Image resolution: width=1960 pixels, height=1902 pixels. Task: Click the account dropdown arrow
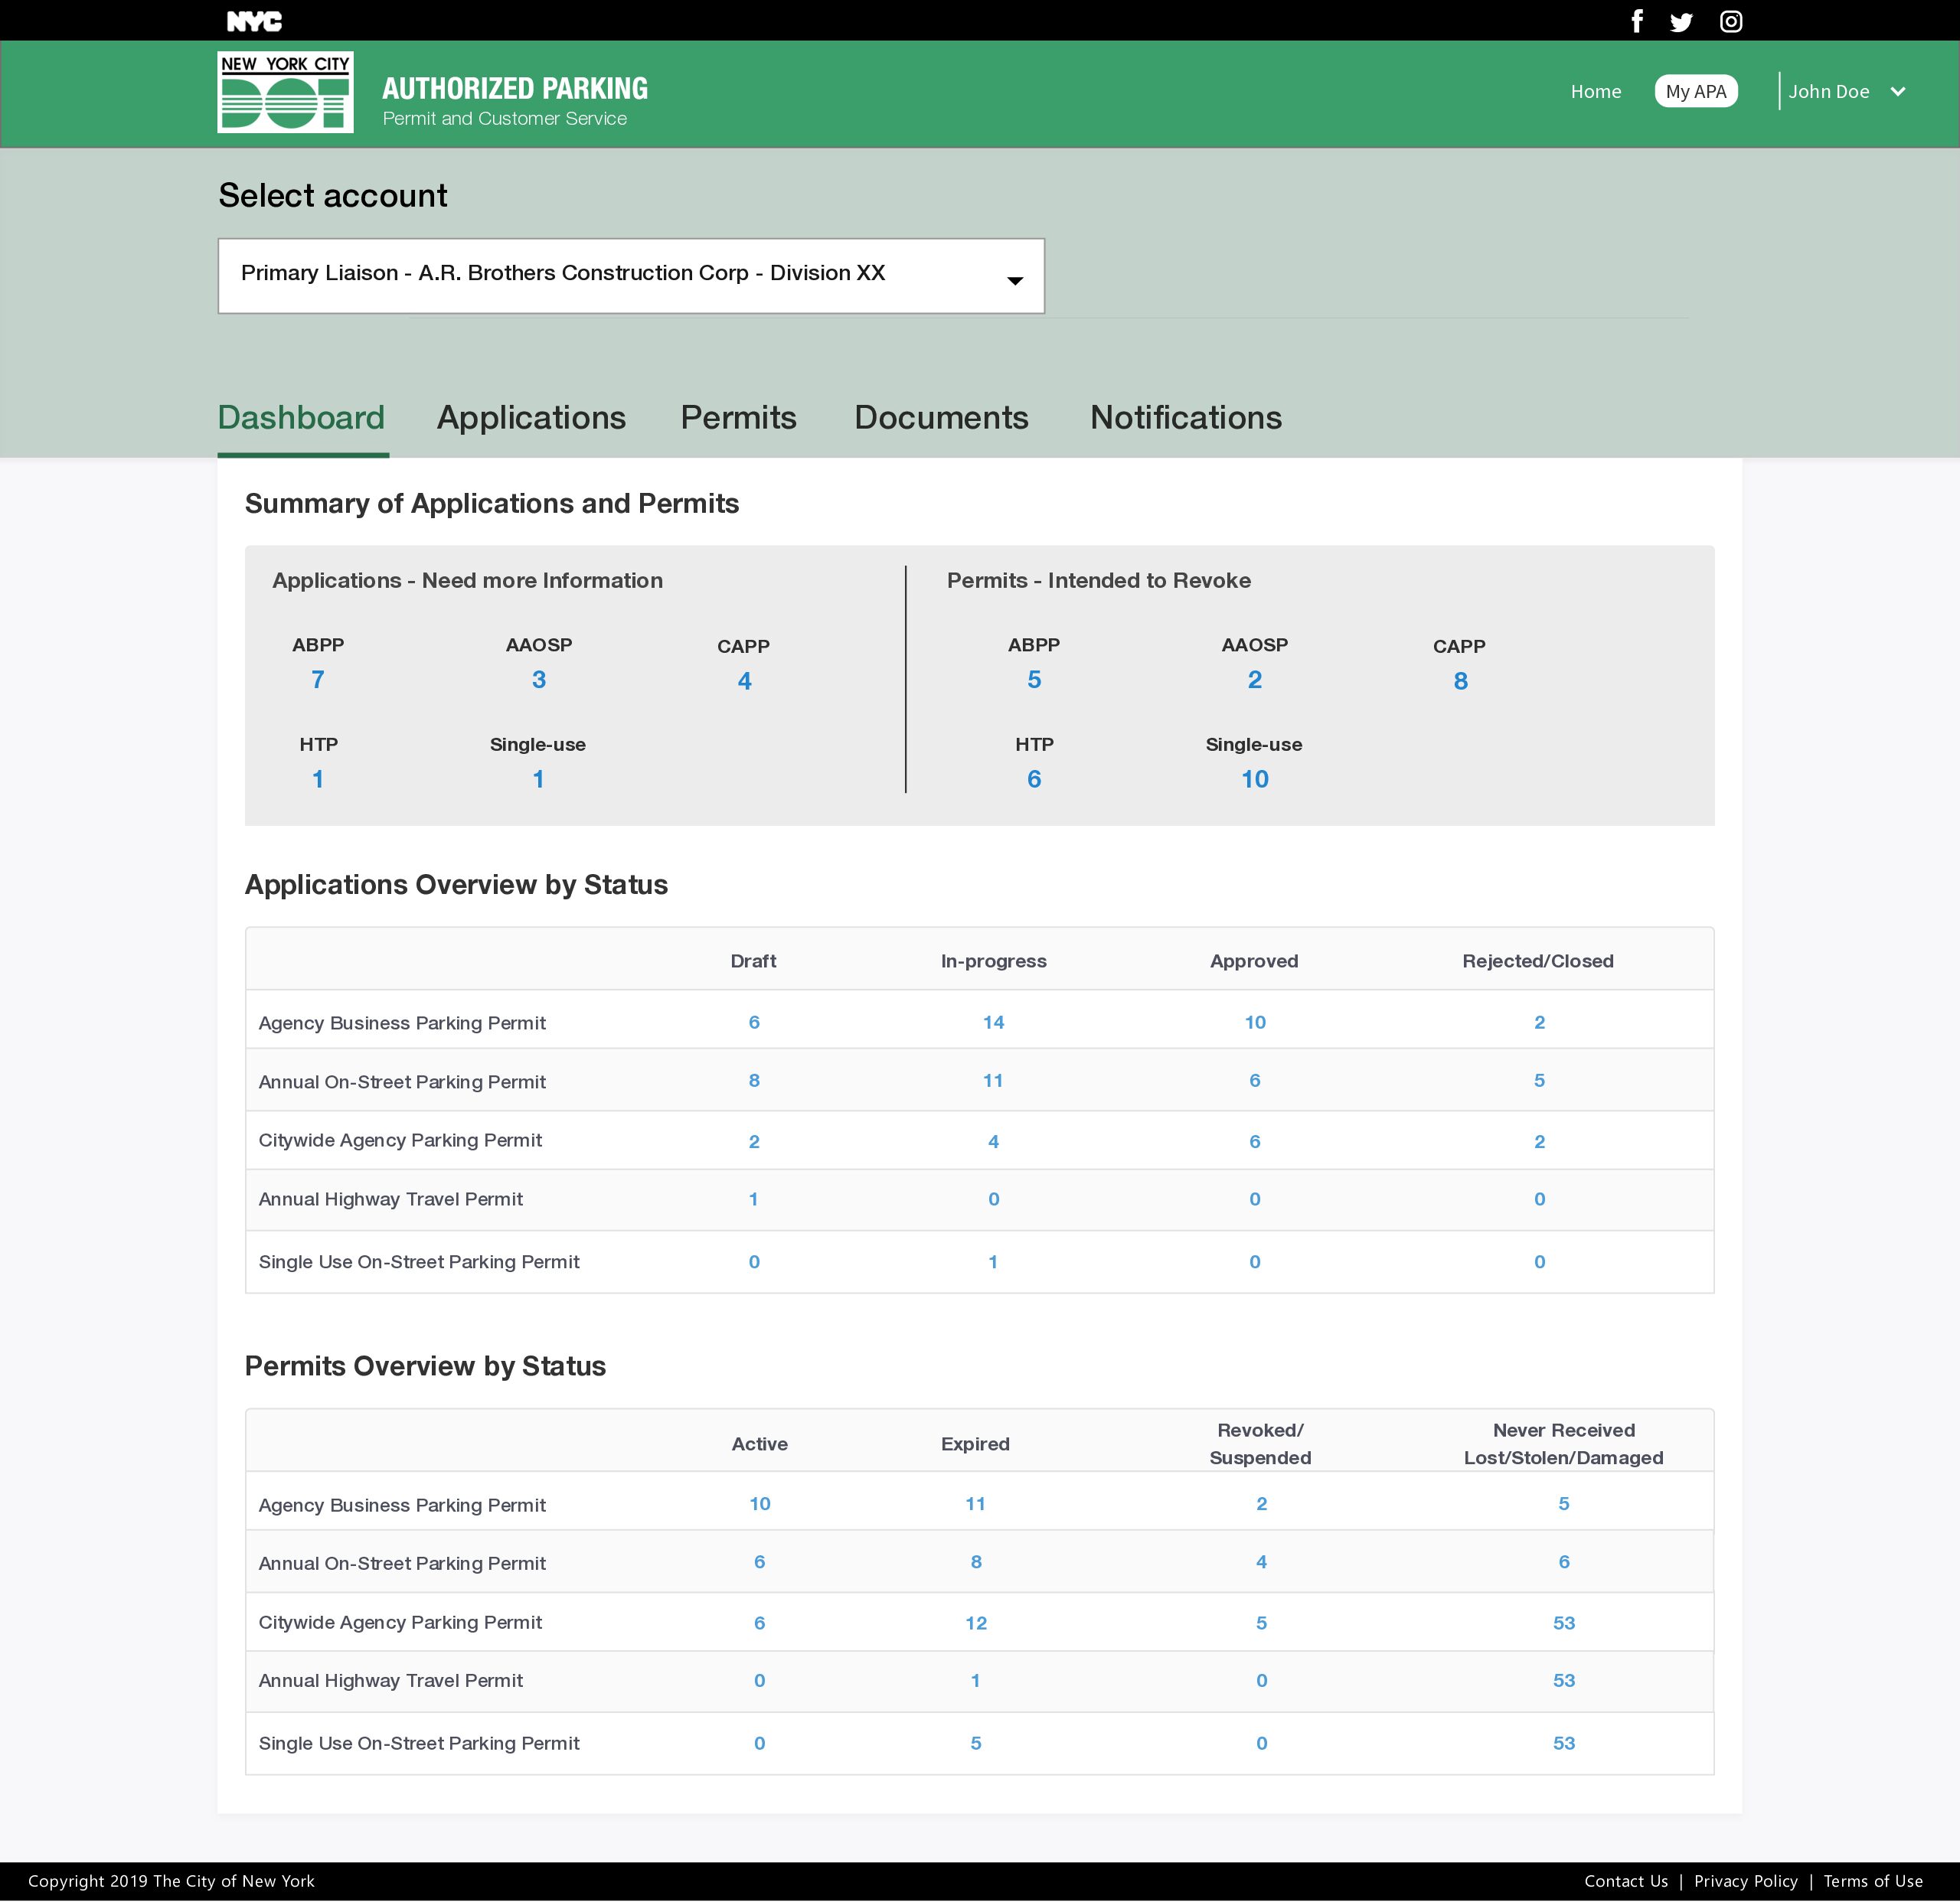[x=1014, y=281]
